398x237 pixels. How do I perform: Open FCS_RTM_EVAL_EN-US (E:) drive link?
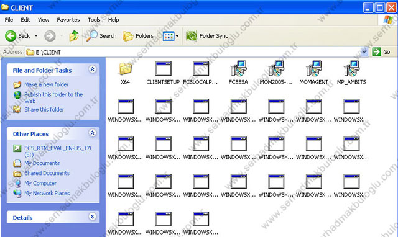(57, 151)
